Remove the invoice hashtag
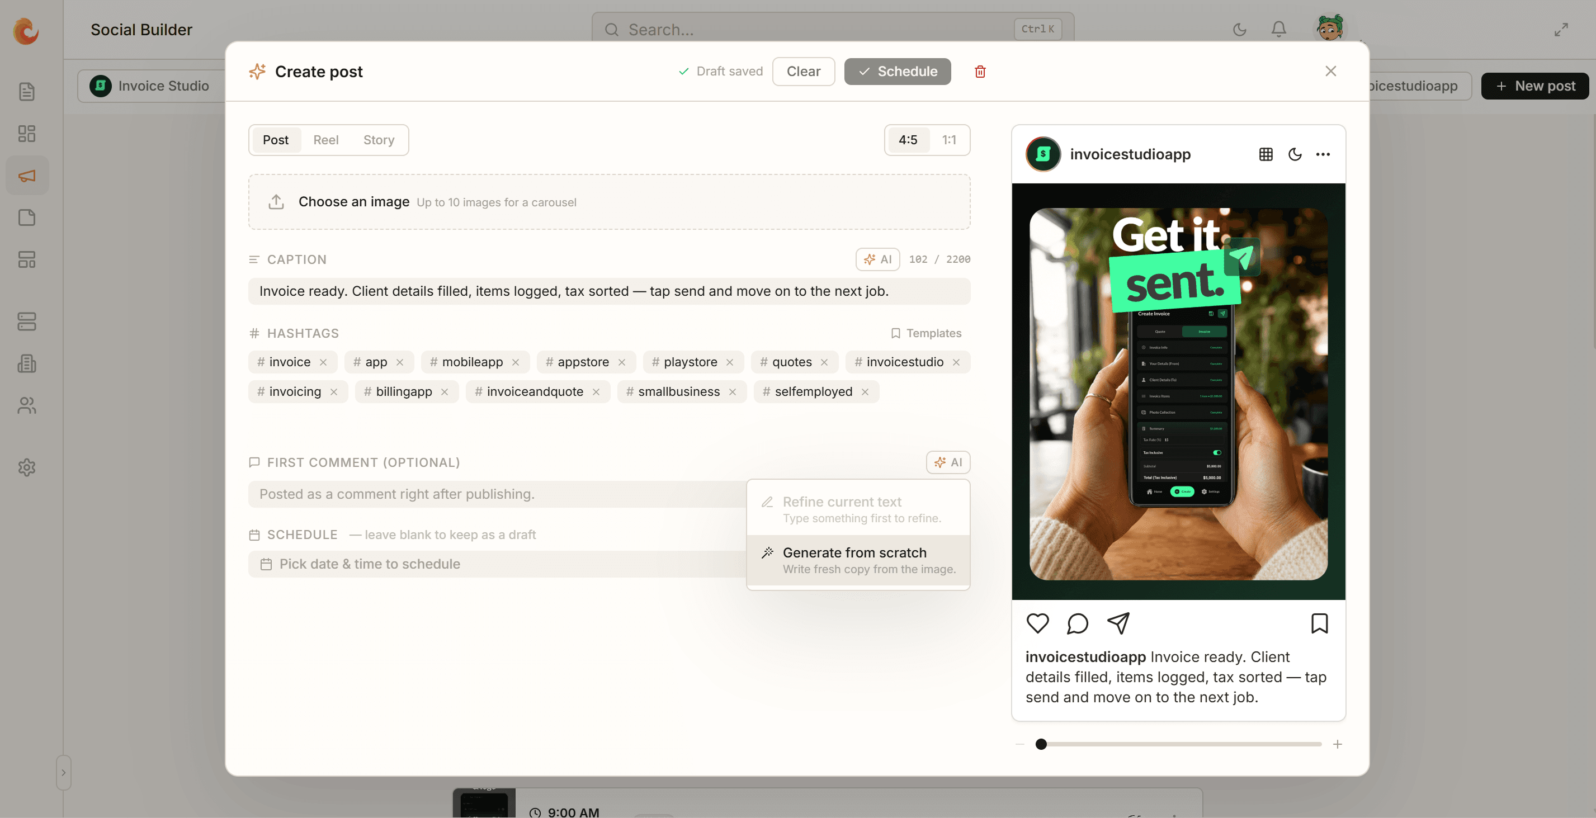Image resolution: width=1596 pixels, height=818 pixels. tap(323, 362)
